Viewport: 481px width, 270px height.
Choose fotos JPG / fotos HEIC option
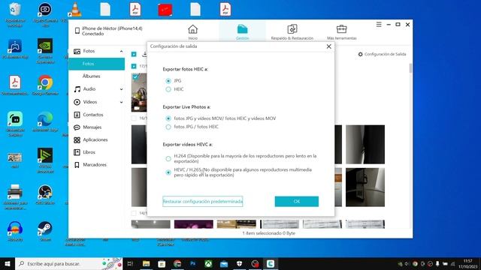coord(168,127)
